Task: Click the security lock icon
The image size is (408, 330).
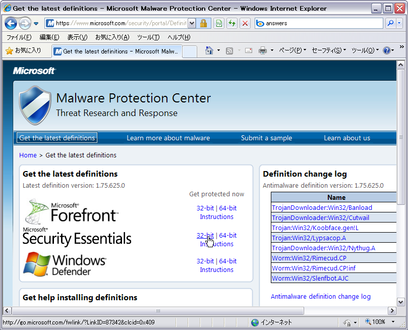Action: pyautogui.click(x=203, y=23)
